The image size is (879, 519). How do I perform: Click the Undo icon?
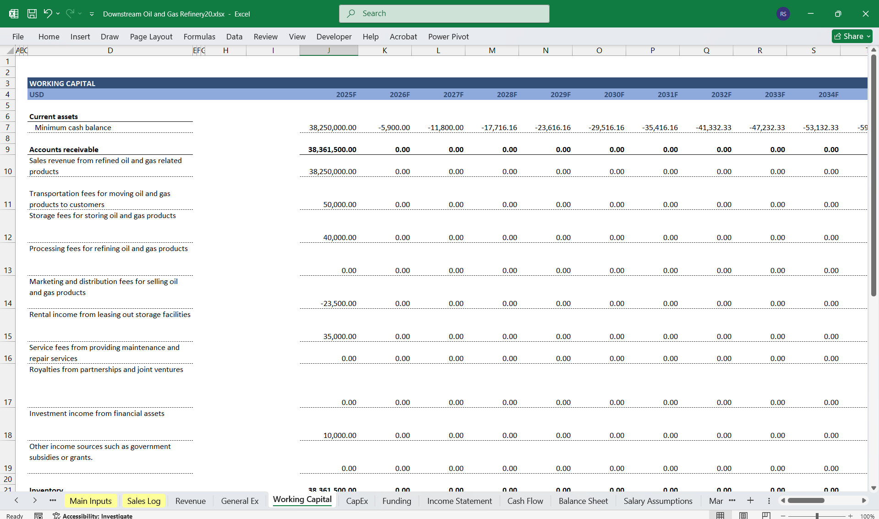[48, 14]
